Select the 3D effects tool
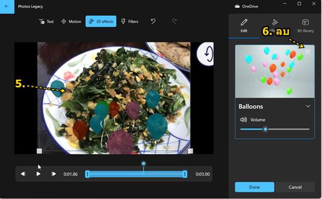 click(101, 21)
